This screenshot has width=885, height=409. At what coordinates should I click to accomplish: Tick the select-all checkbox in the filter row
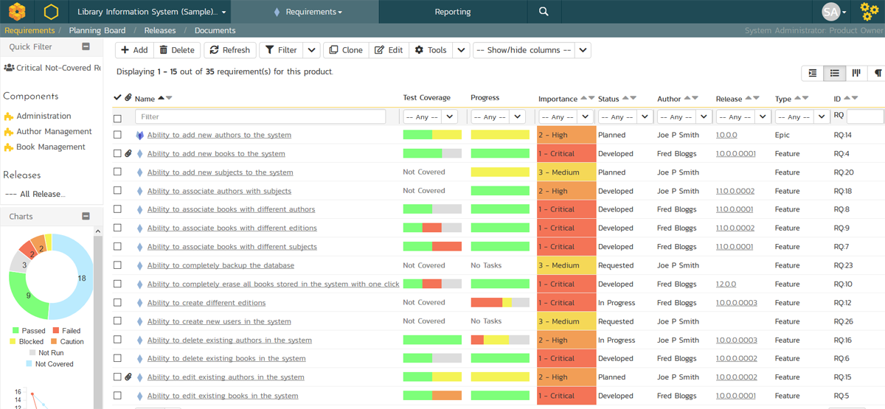(117, 118)
